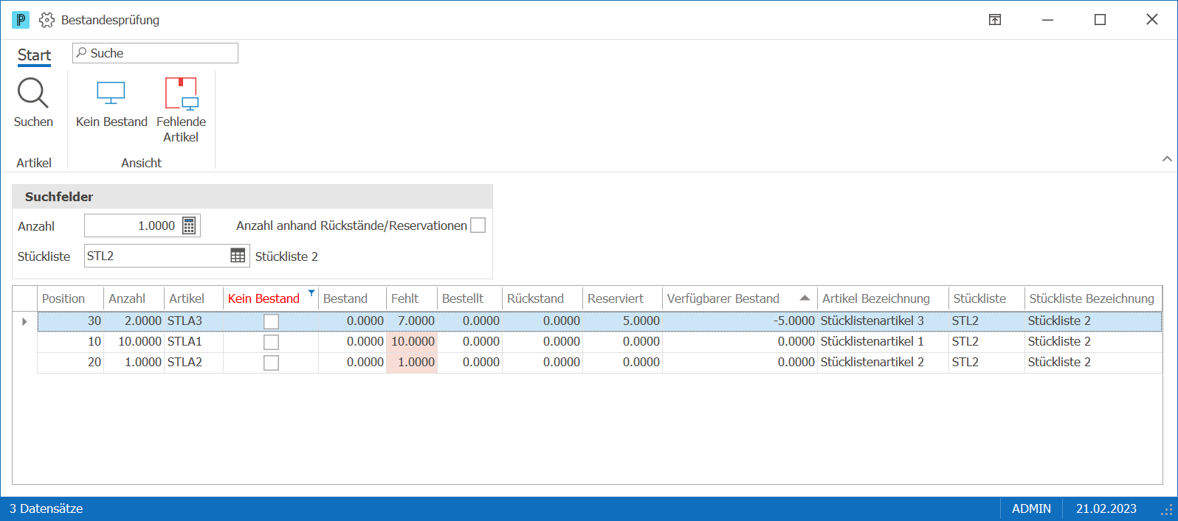Collapse the ribbon with the chevron arrow

click(x=1167, y=158)
